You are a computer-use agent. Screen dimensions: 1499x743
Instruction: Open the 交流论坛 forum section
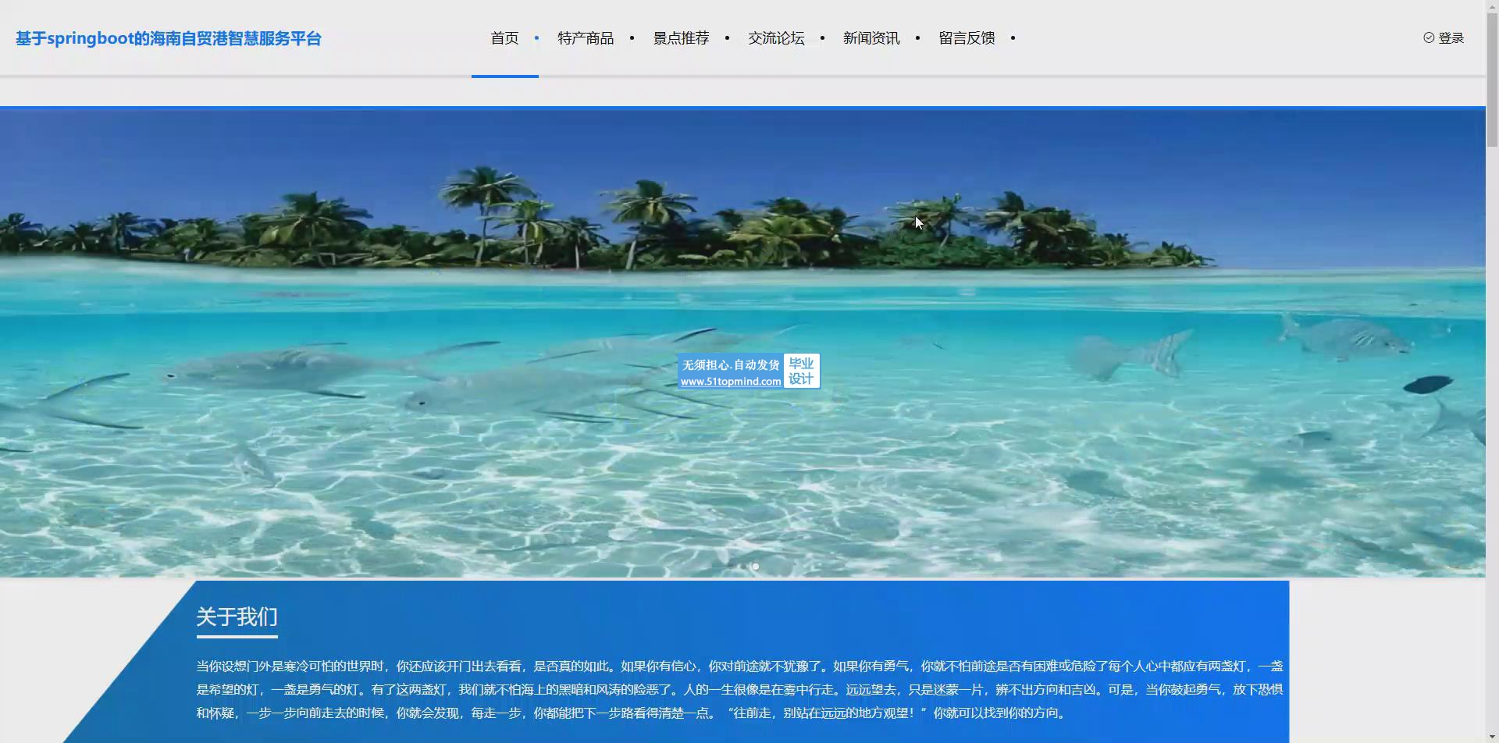[776, 38]
